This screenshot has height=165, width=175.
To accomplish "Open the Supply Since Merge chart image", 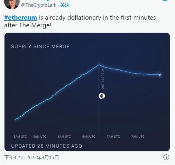I will [x=87, y=92].
